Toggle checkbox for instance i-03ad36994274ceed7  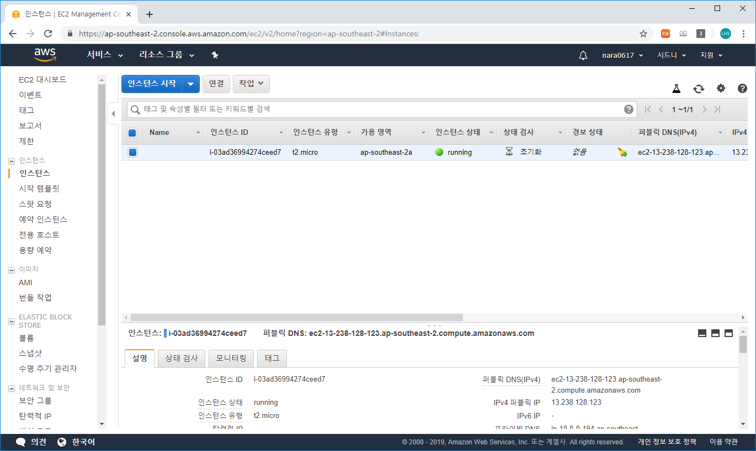pyautogui.click(x=132, y=152)
